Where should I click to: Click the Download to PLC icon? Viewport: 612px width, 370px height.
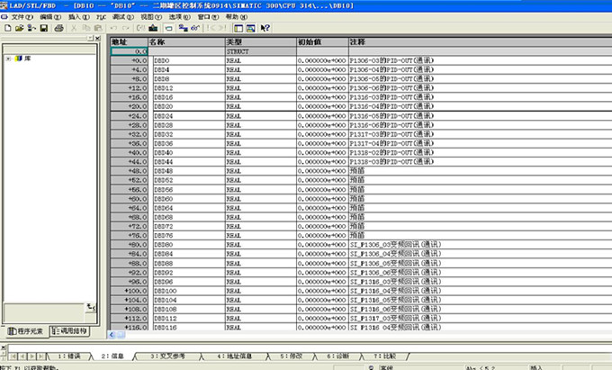(x=153, y=28)
